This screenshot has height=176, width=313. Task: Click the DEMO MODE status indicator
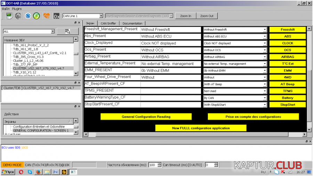pyautogui.click(x=12, y=165)
